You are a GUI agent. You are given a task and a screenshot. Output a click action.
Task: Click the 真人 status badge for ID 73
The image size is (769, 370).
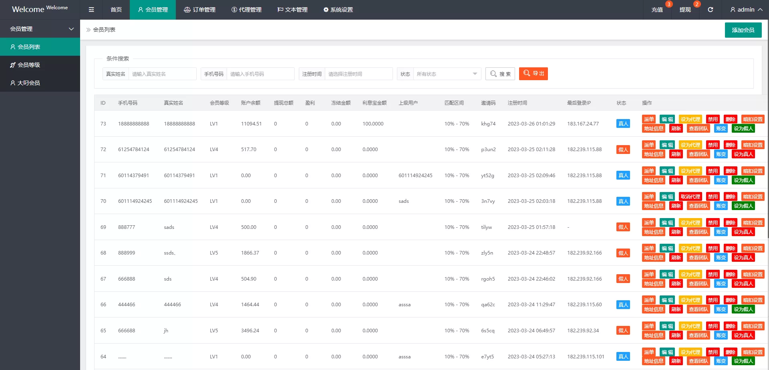point(623,124)
